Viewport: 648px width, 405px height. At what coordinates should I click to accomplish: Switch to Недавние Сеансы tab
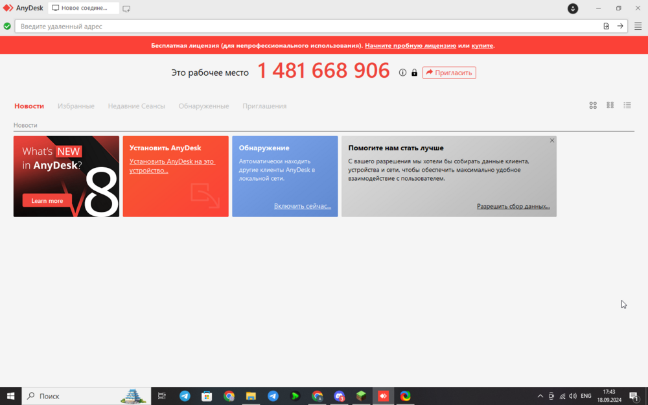click(136, 106)
